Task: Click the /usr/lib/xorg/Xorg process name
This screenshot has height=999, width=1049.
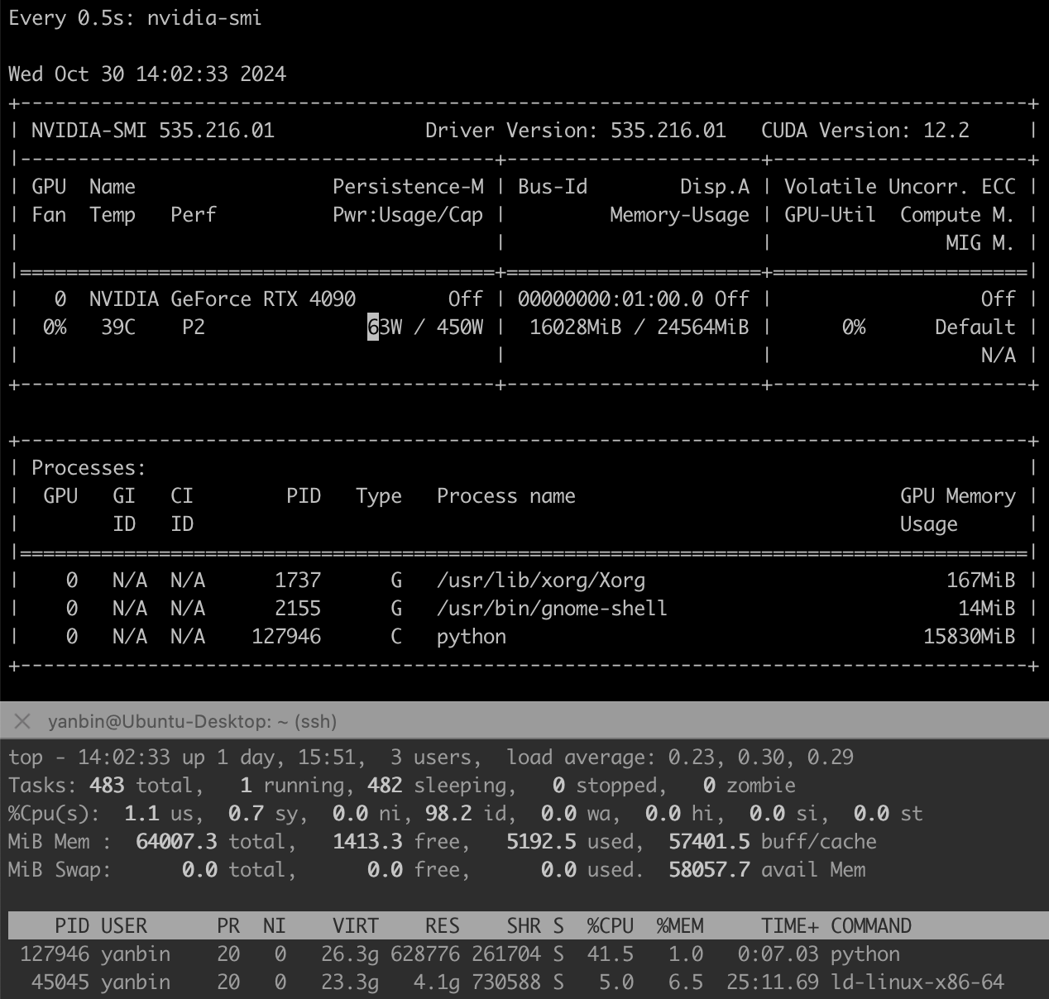Action: click(x=541, y=581)
